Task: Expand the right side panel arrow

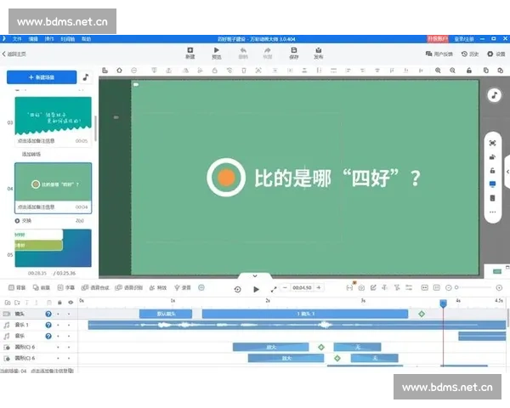Action: point(507,172)
